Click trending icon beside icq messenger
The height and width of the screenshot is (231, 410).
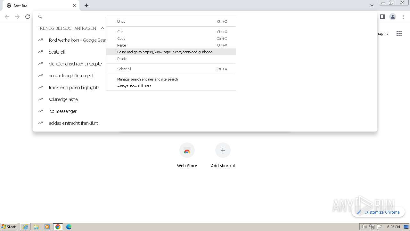(40, 111)
